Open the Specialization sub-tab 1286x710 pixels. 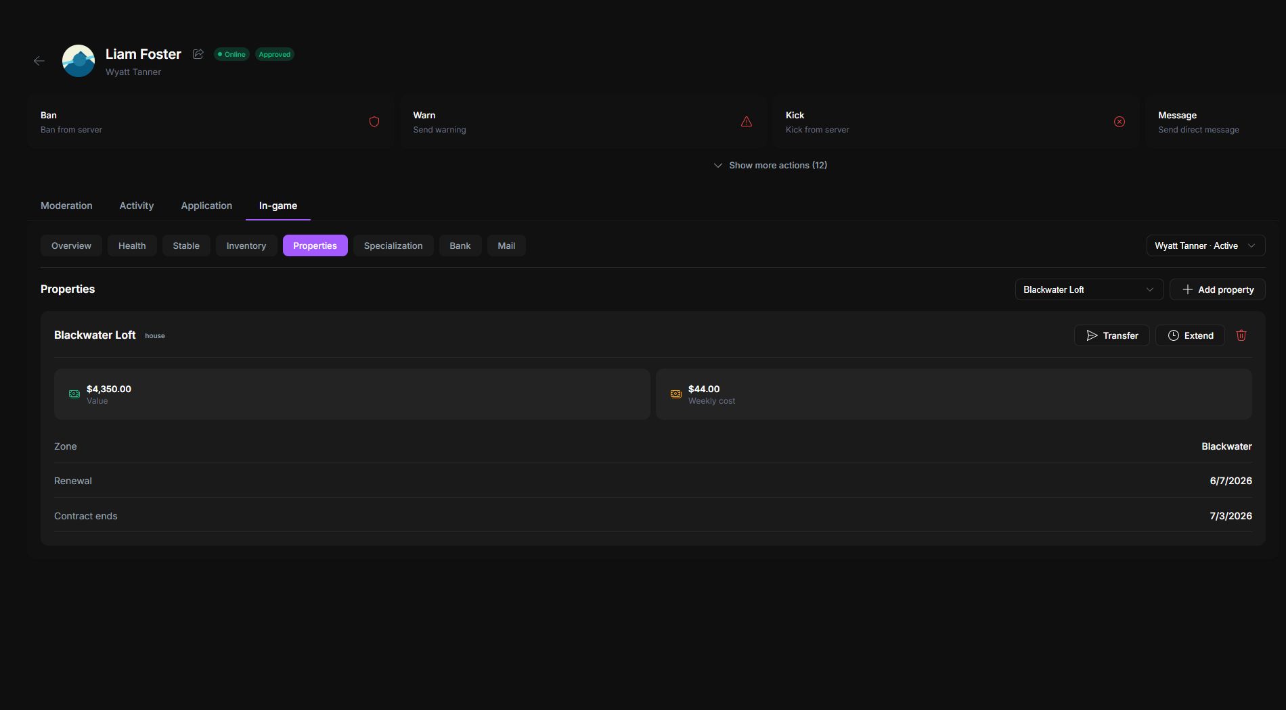click(x=393, y=245)
